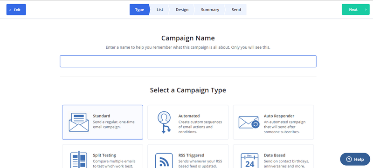This screenshot has height=168, width=373.
Task: Go to the List step
Action: click(x=160, y=10)
